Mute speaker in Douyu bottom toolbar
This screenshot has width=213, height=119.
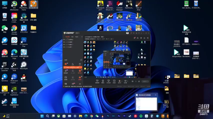point(125,81)
